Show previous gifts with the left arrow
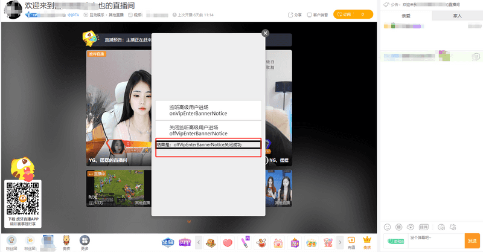 click(199, 242)
